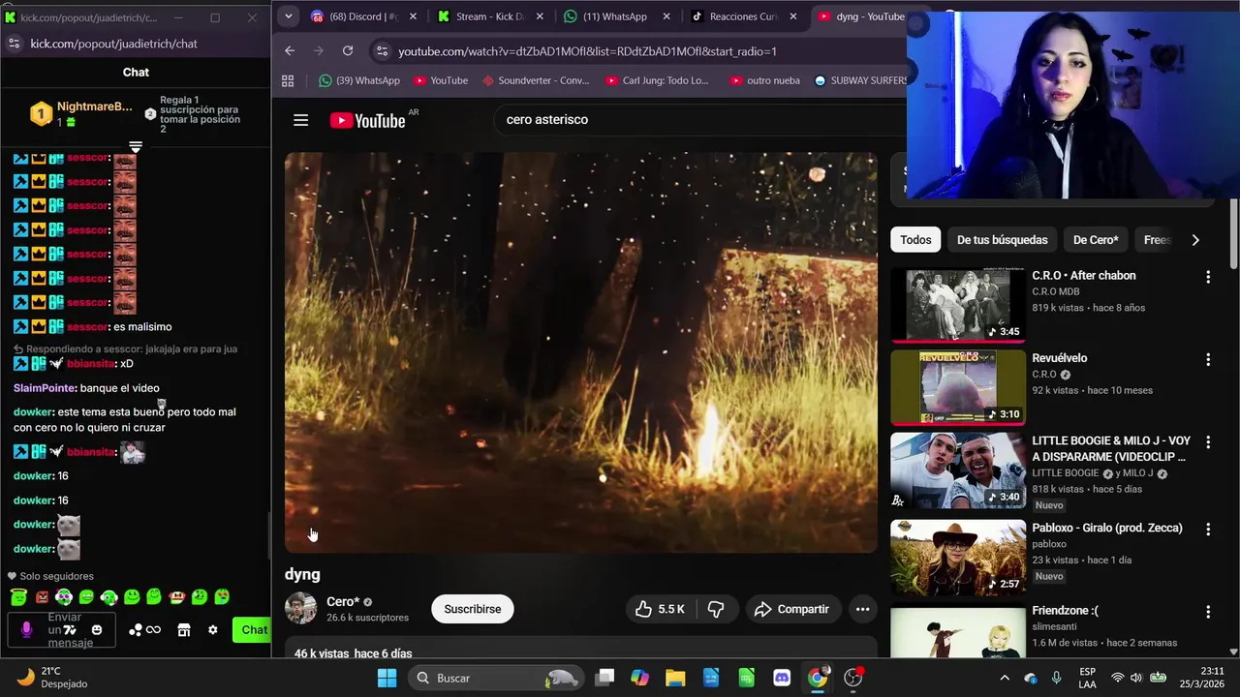Play LITTLE BOOGIE & MILO J thumbnail
1240x697 pixels.
pos(958,471)
